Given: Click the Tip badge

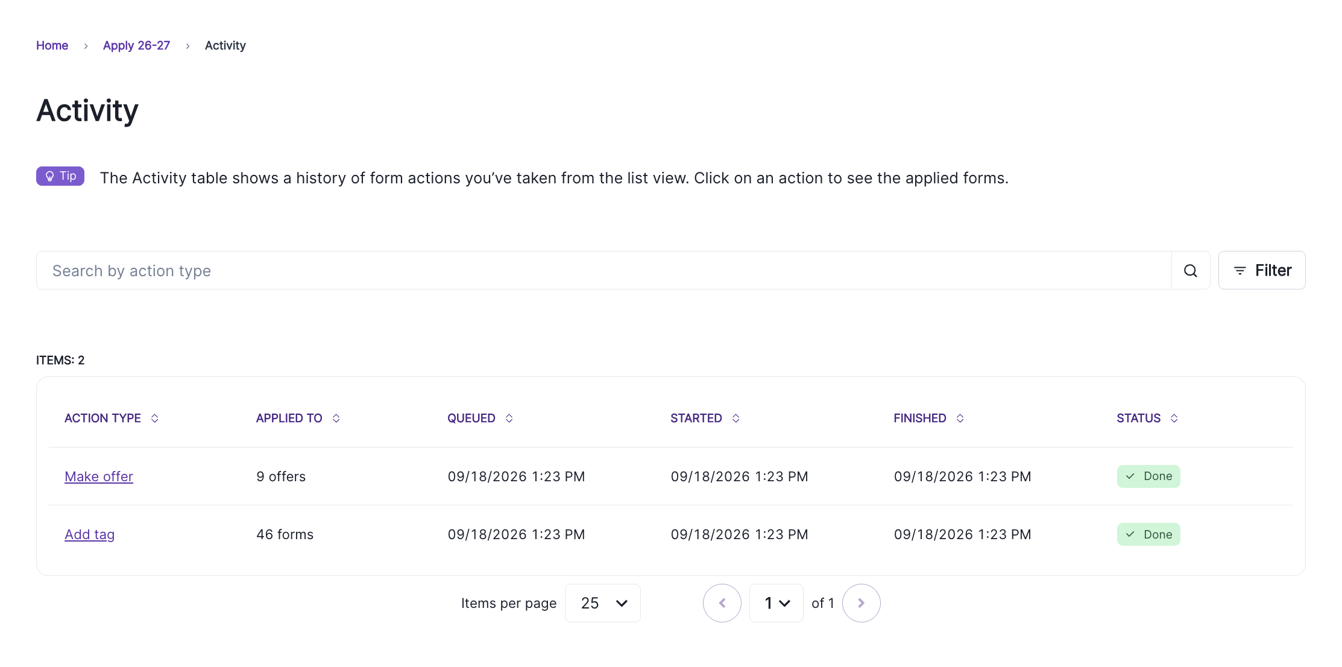Looking at the screenshot, I should [60, 176].
